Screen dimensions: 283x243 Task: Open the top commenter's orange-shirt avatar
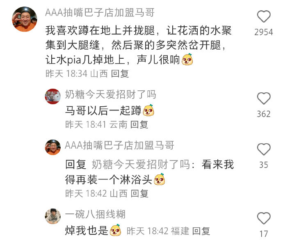tap(25, 19)
